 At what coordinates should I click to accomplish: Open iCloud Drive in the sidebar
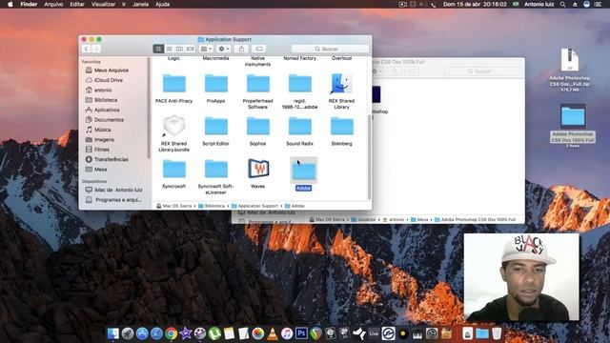point(108,80)
